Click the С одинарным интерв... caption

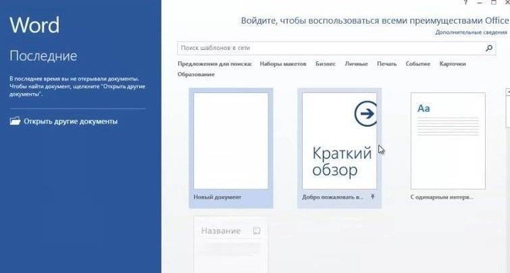click(x=442, y=197)
